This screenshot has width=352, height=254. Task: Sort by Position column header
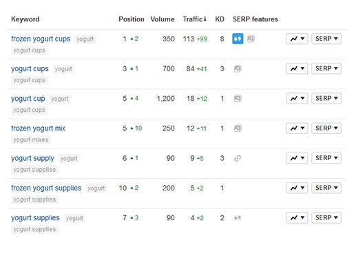(132, 19)
